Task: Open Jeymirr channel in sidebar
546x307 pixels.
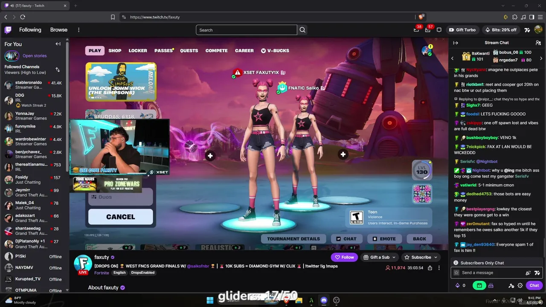Action: pos(33,192)
